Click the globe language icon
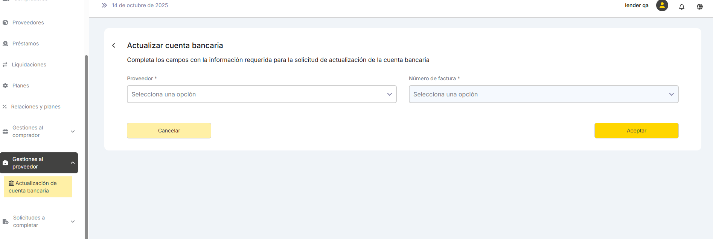This screenshot has width=713, height=239. [699, 6]
